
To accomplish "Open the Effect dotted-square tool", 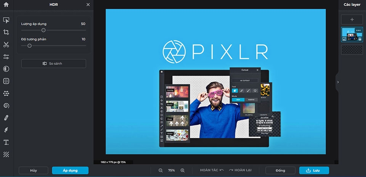I will (x=6, y=81).
